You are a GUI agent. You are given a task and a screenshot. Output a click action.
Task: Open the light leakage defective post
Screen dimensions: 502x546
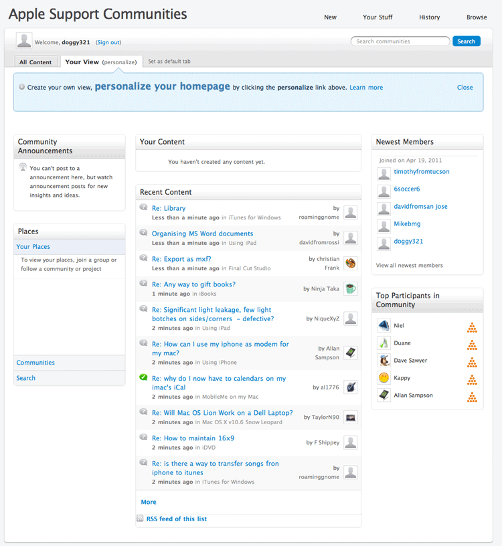[213, 314]
